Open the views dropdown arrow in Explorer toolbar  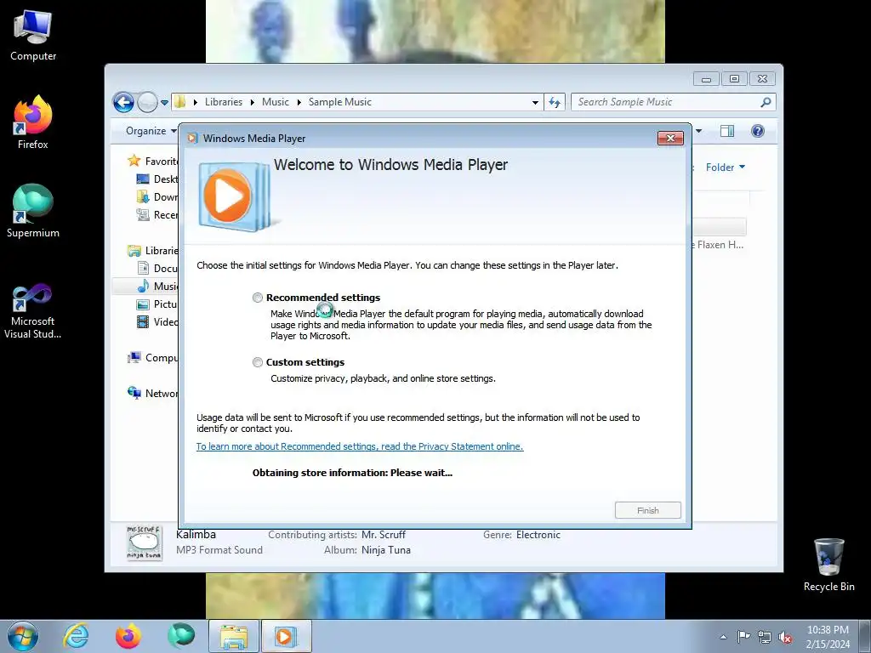699,131
